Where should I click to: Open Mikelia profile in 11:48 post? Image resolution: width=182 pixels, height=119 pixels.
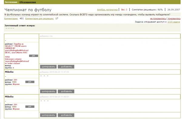click(9, 97)
